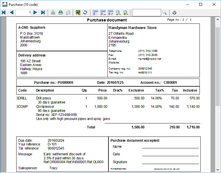Email the purchase document via envelope icon
Screen dimensions: 221x173
68,12
